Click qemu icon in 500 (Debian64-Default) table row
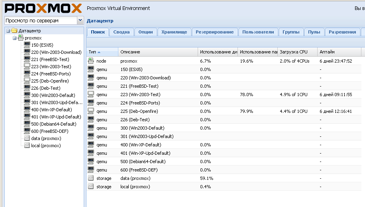This screenshot has height=207, width=365. coord(91,161)
